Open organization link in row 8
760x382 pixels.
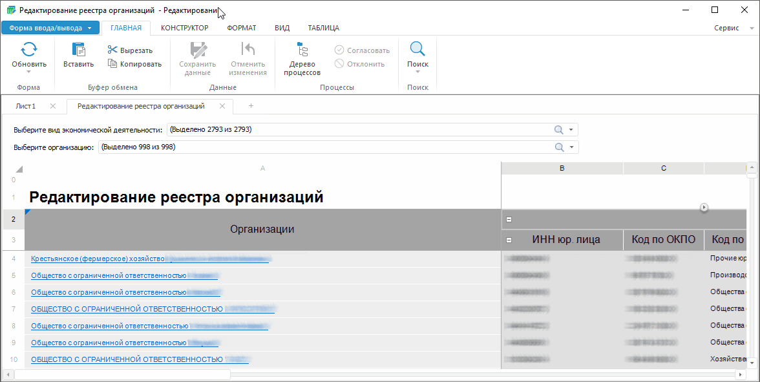point(149,326)
